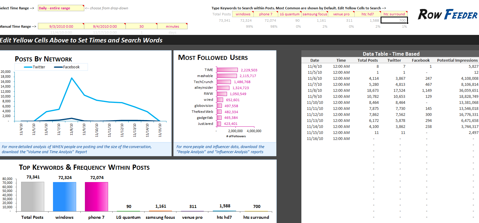This screenshot has height=223, width=479.
Task: Click the magenta phone 7 bar
Action: (x=96, y=197)
